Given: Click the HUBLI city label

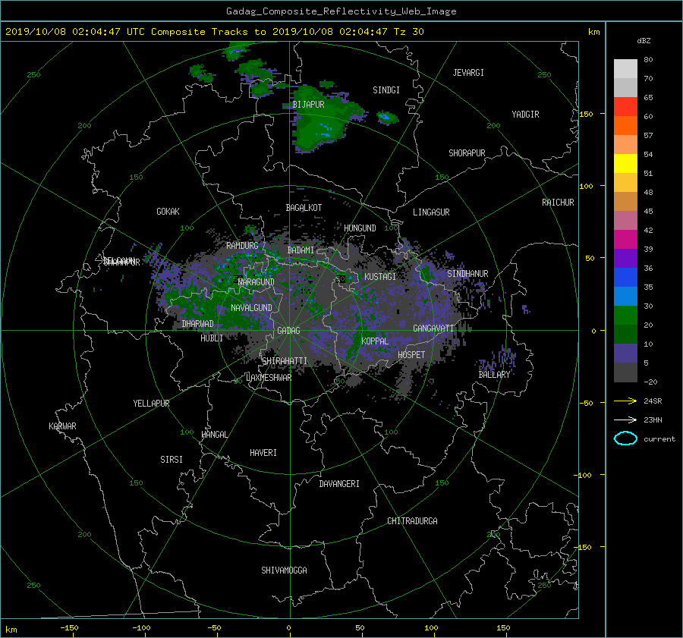Looking at the screenshot, I should 212,338.
